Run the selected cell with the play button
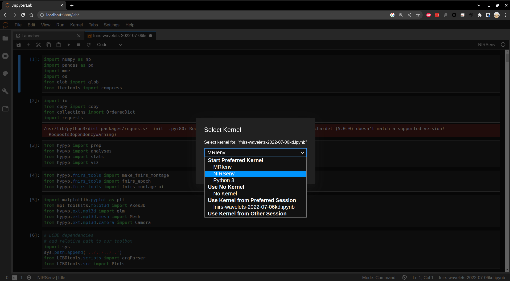The width and height of the screenshot is (510, 281). [x=69, y=45]
